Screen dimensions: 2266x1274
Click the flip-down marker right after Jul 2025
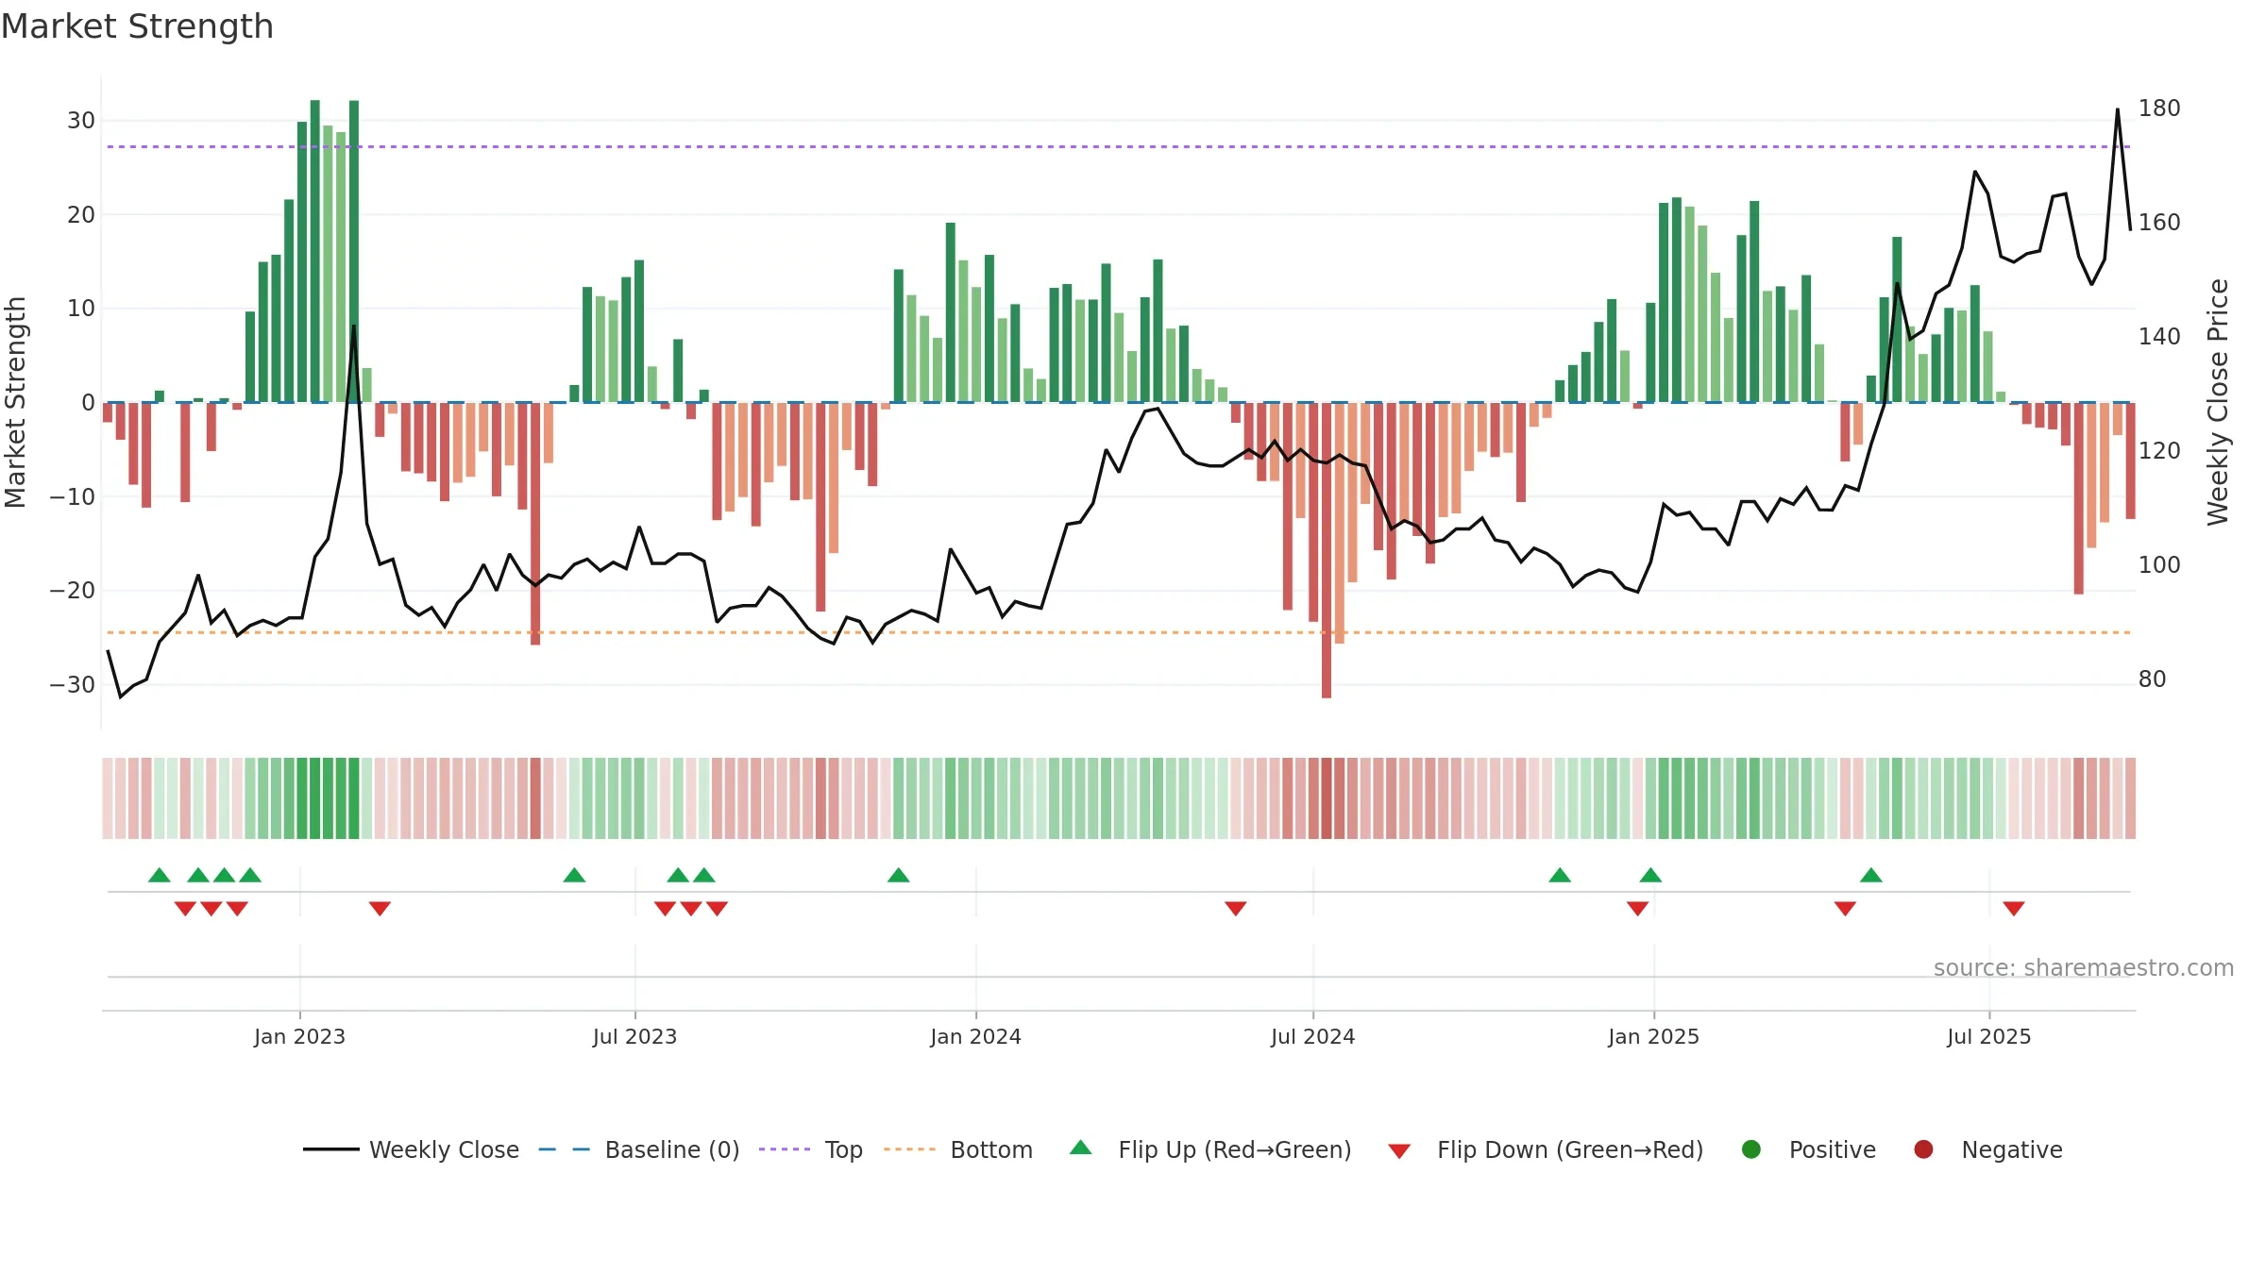pyautogui.click(x=2013, y=908)
